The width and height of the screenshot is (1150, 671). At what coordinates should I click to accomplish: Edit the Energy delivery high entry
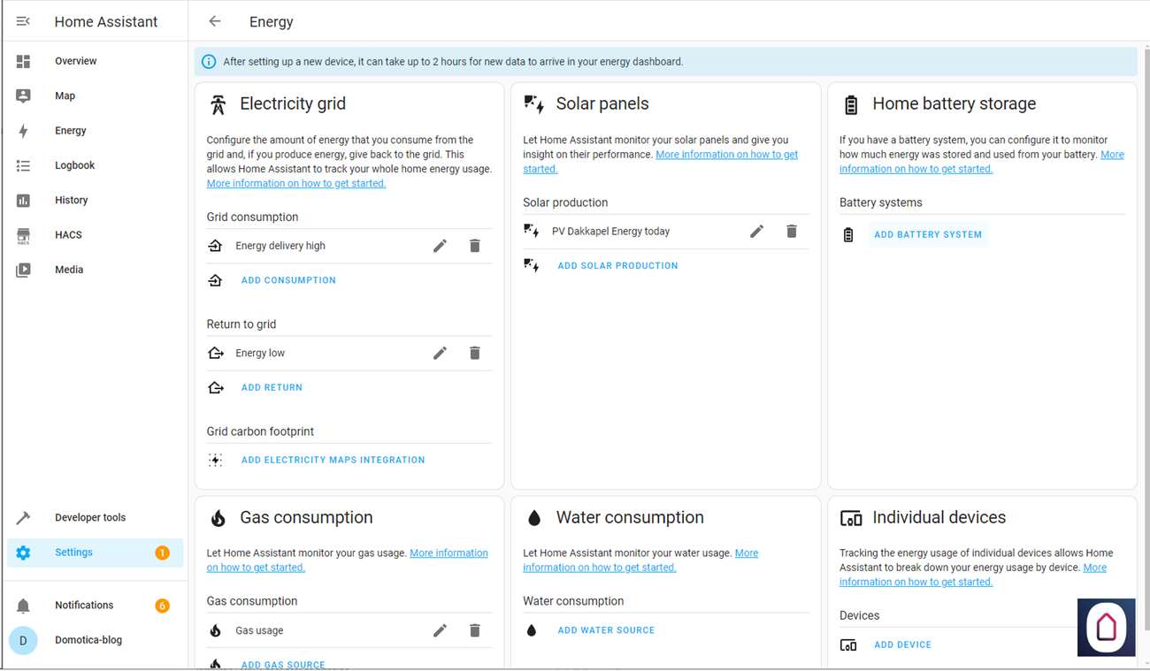pos(440,246)
